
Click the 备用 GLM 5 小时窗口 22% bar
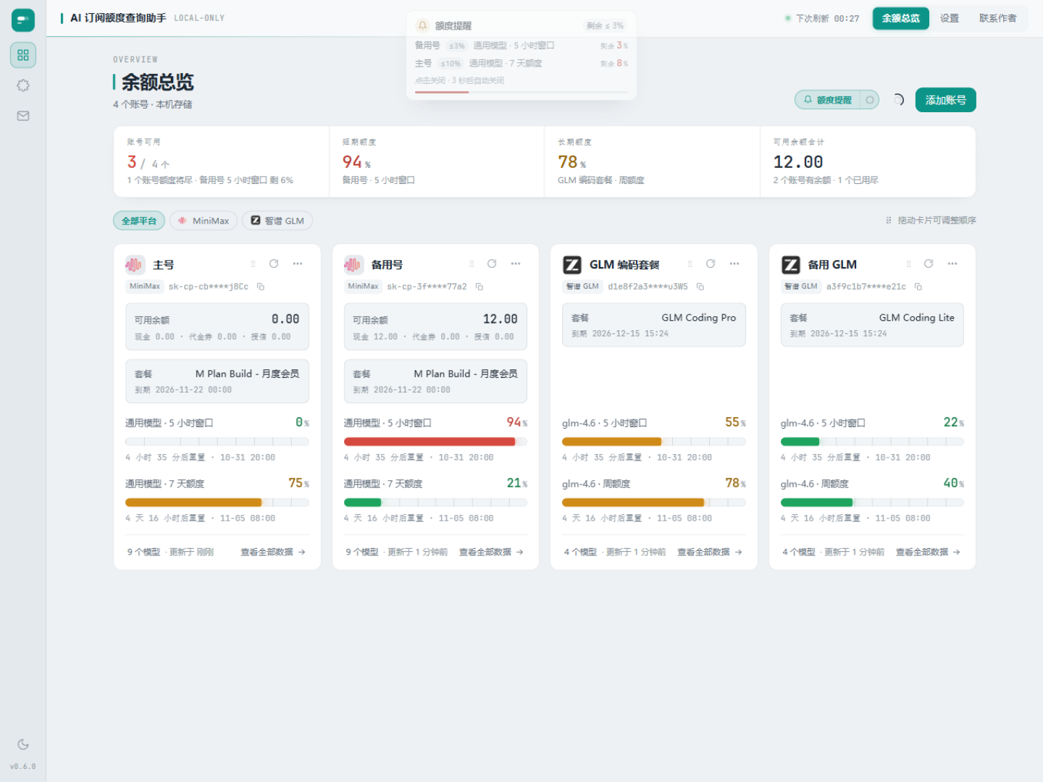pos(872,442)
